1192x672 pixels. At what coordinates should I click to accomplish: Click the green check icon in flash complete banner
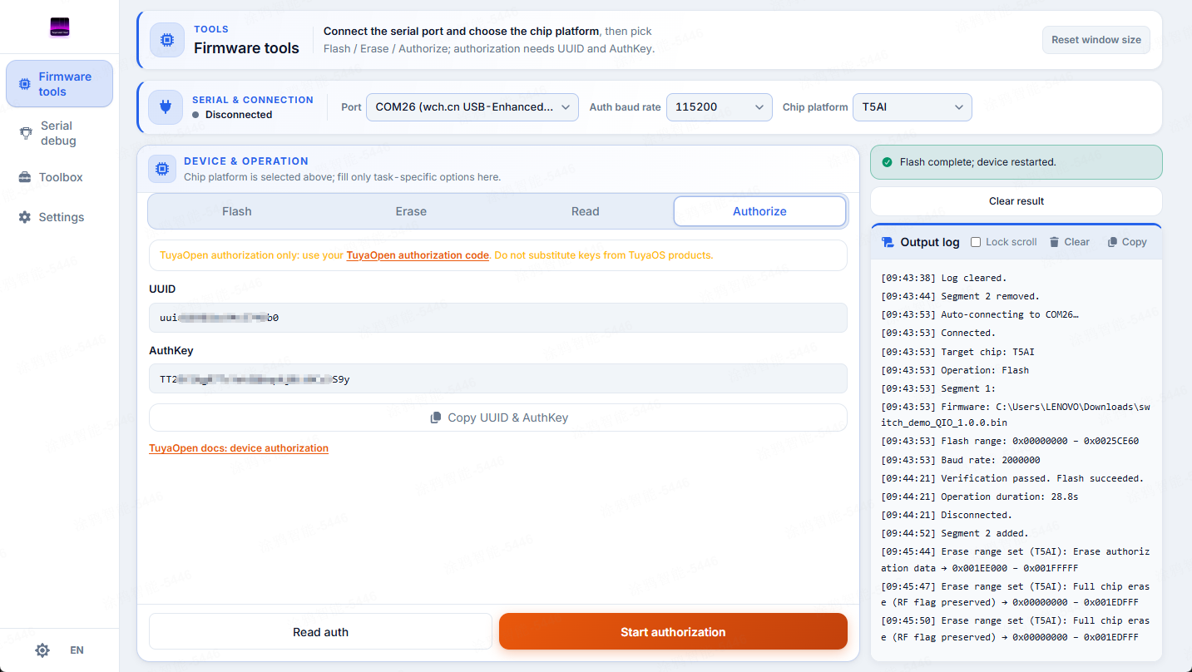[x=887, y=162]
